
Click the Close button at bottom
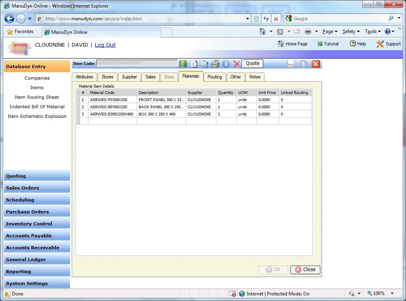305,270
